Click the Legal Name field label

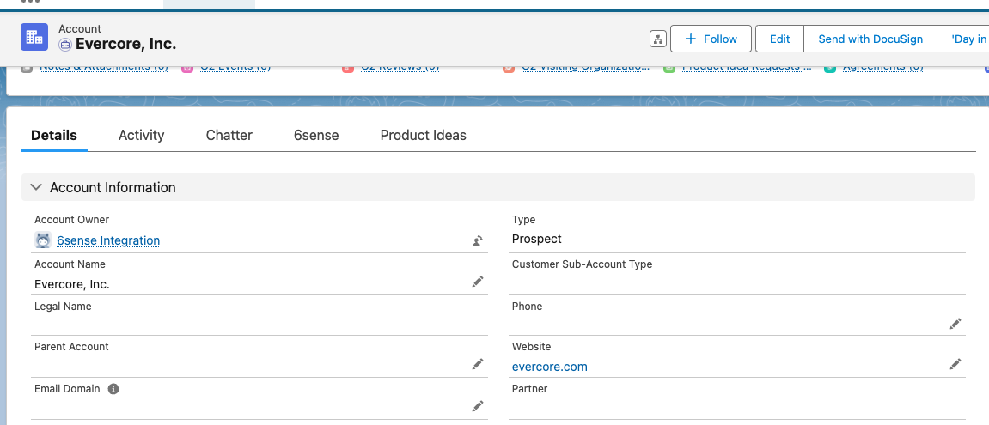point(63,306)
